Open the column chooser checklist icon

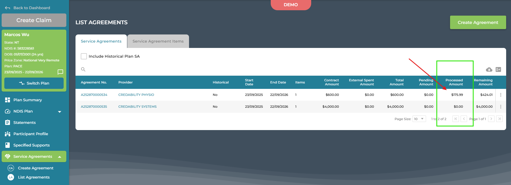click(498, 69)
